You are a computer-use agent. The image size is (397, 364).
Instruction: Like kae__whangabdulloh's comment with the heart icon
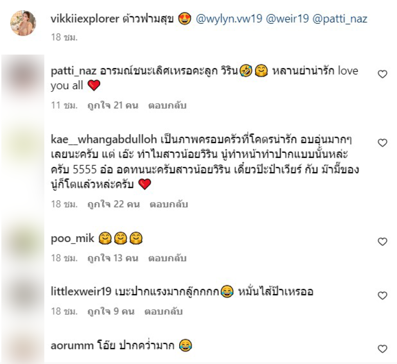point(382,143)
